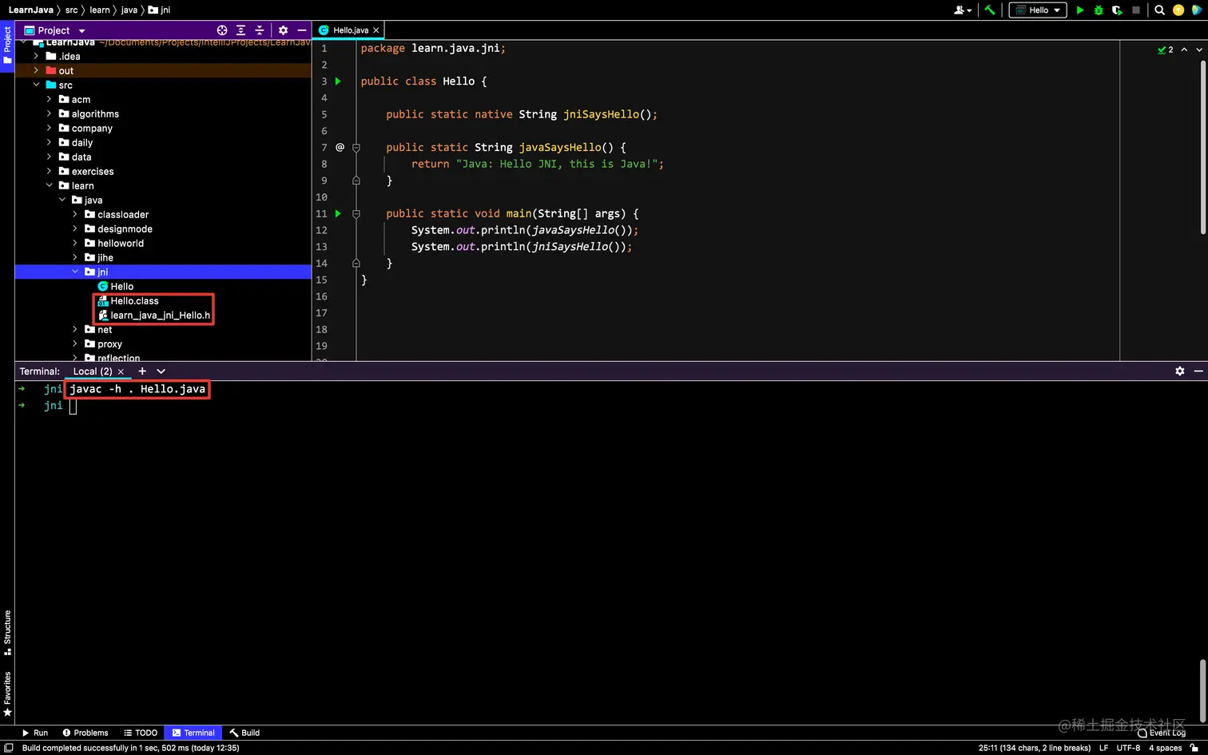Expand all in Project panel
This screenshot has width=1208, height=755.
pos(240,30)
